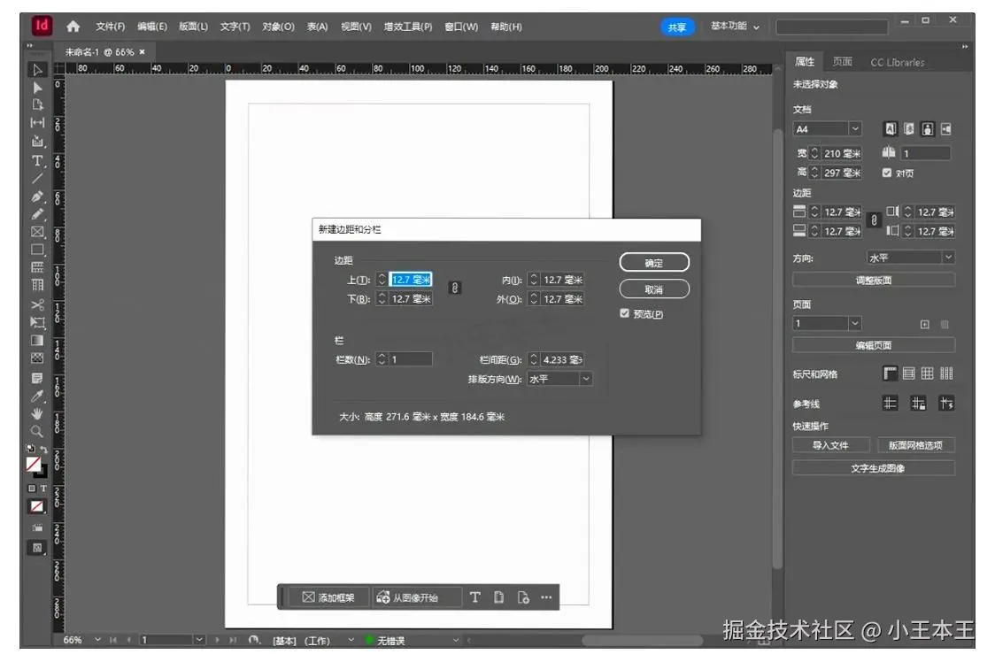Image resolution: width=995 pixels, height=662 pixels.
Task: Open the 方向 水平 dropdown
Action: [911, 258]
